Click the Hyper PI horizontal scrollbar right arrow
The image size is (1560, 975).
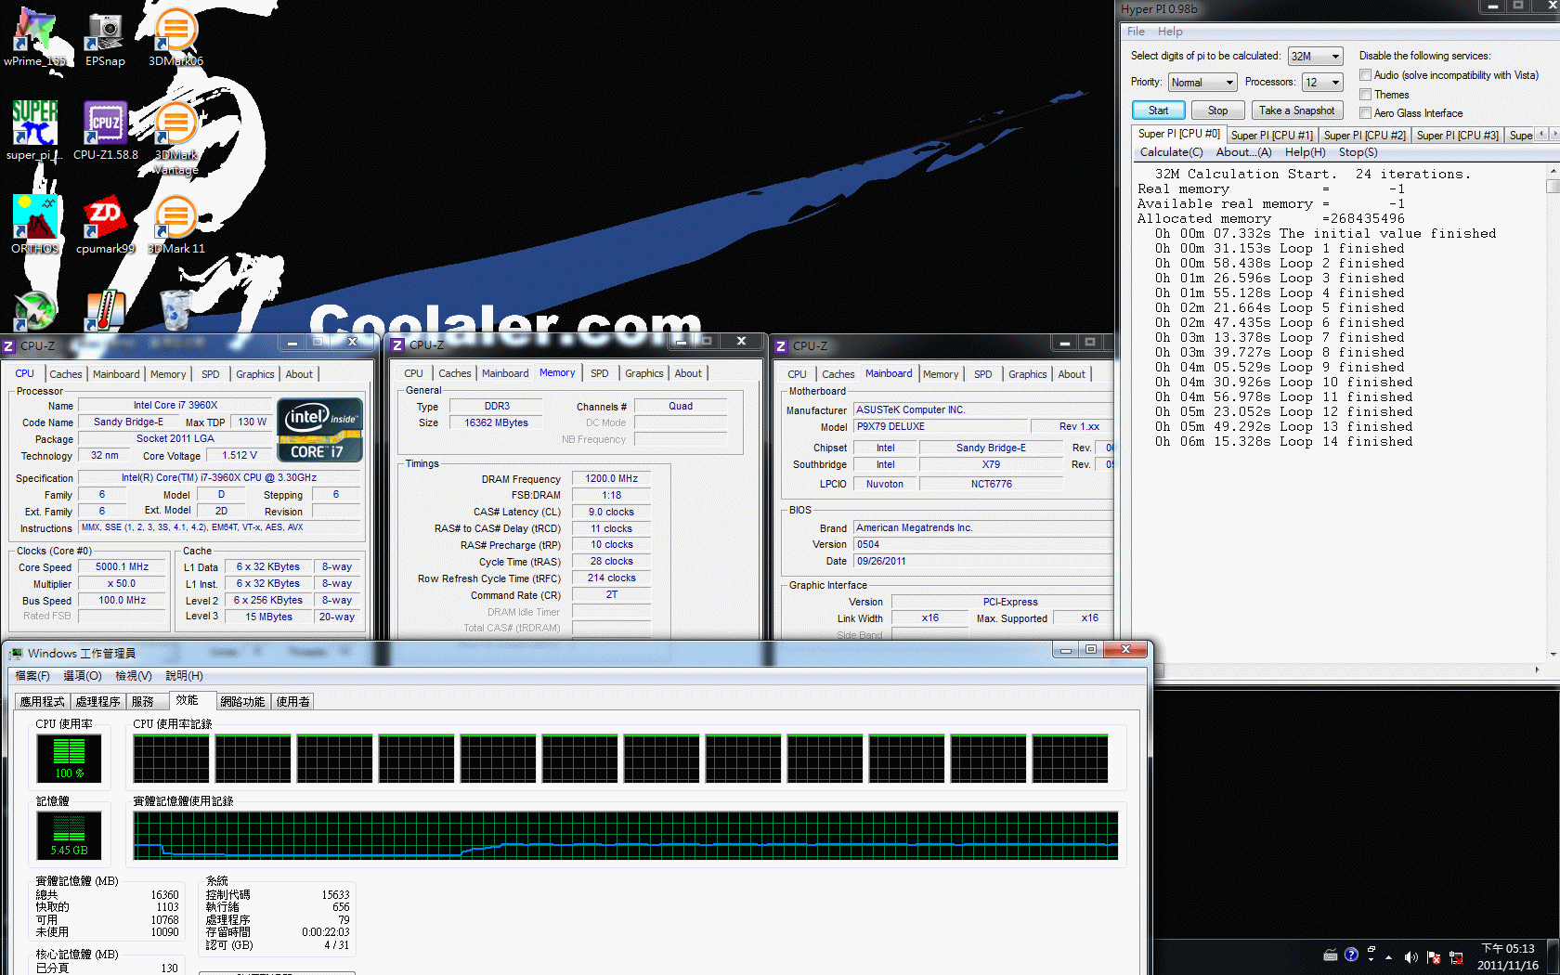pyautogui.click(x=1537, y=669)
